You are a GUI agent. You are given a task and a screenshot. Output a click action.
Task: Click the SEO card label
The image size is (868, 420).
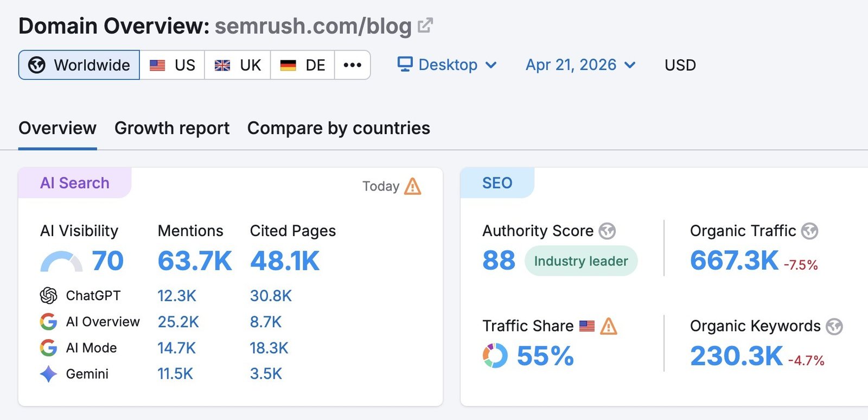point(497,183)
